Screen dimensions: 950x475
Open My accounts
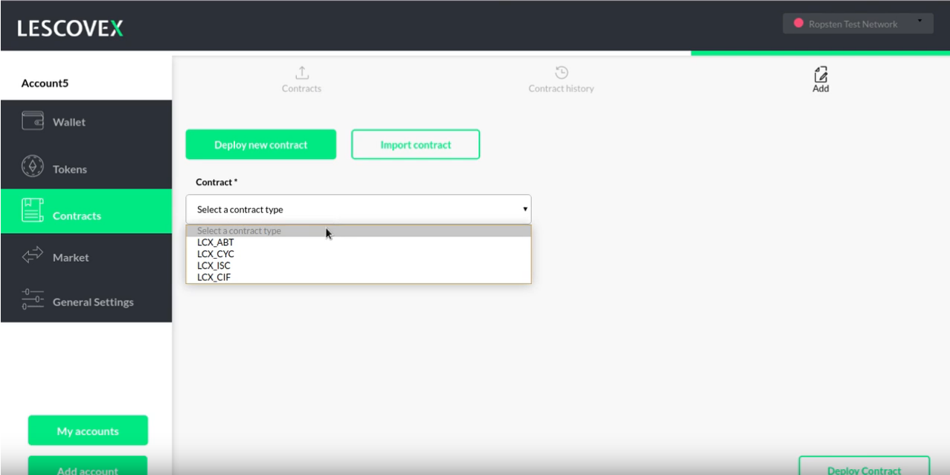[x=88, y=430]
